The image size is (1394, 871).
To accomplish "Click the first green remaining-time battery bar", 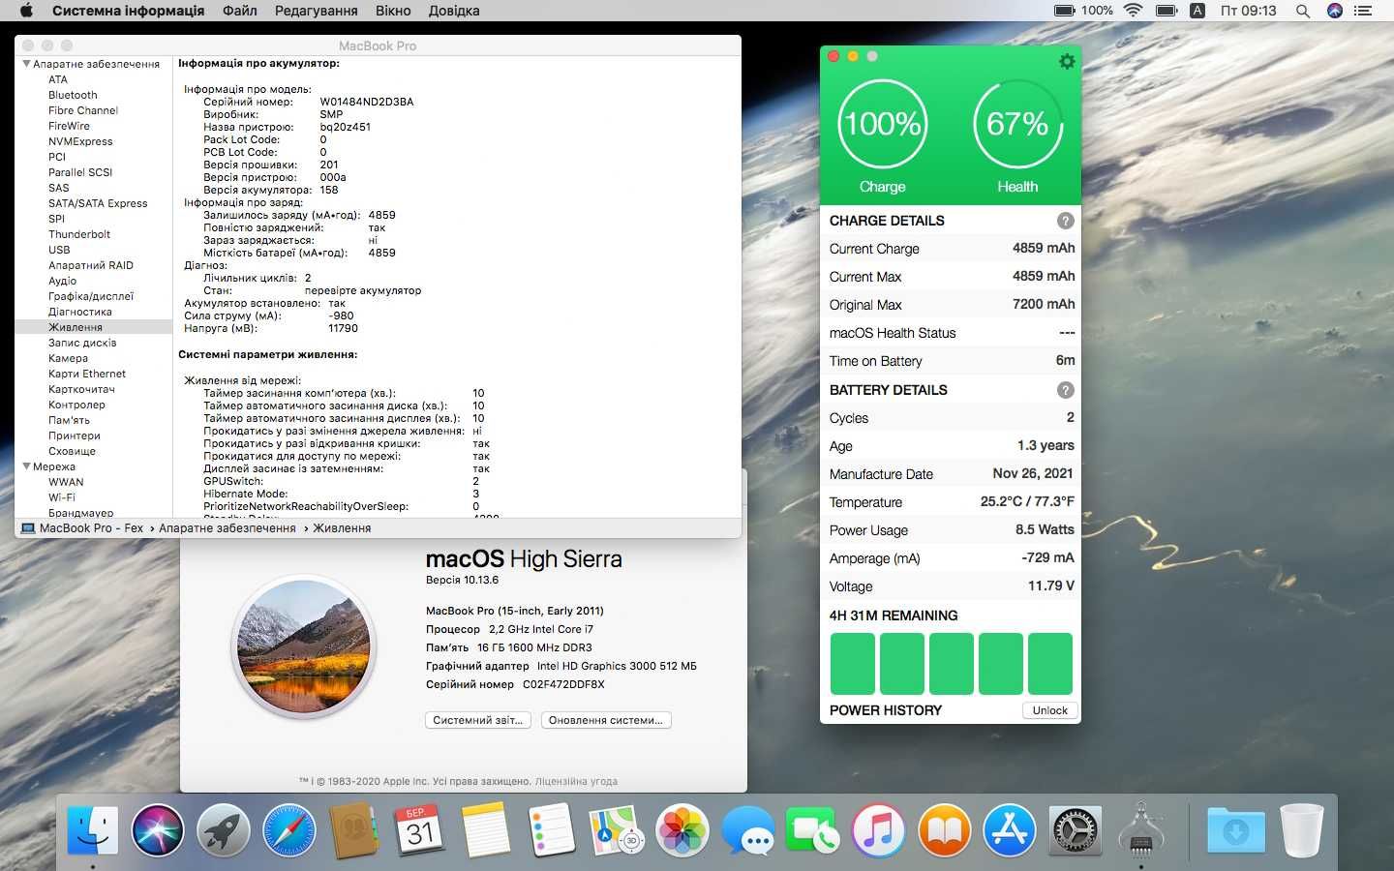I will (852, 664).
